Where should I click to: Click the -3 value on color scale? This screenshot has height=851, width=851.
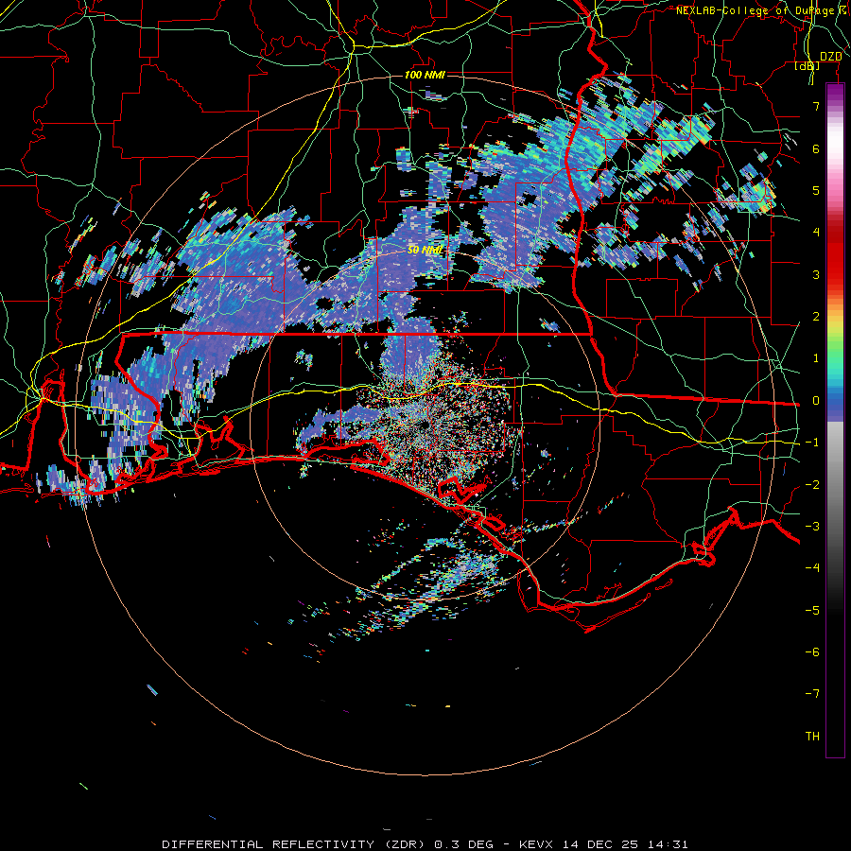pos(812,527)
